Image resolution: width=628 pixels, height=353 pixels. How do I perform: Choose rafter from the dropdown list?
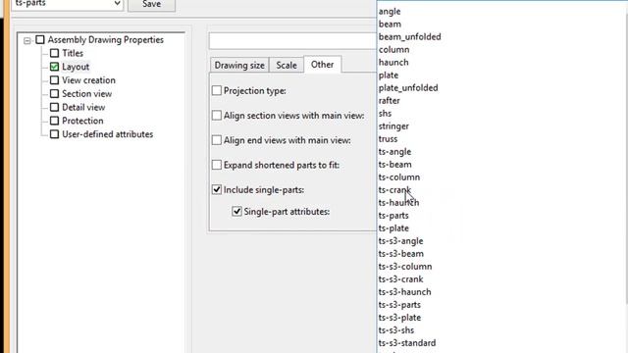pos(390,101)
